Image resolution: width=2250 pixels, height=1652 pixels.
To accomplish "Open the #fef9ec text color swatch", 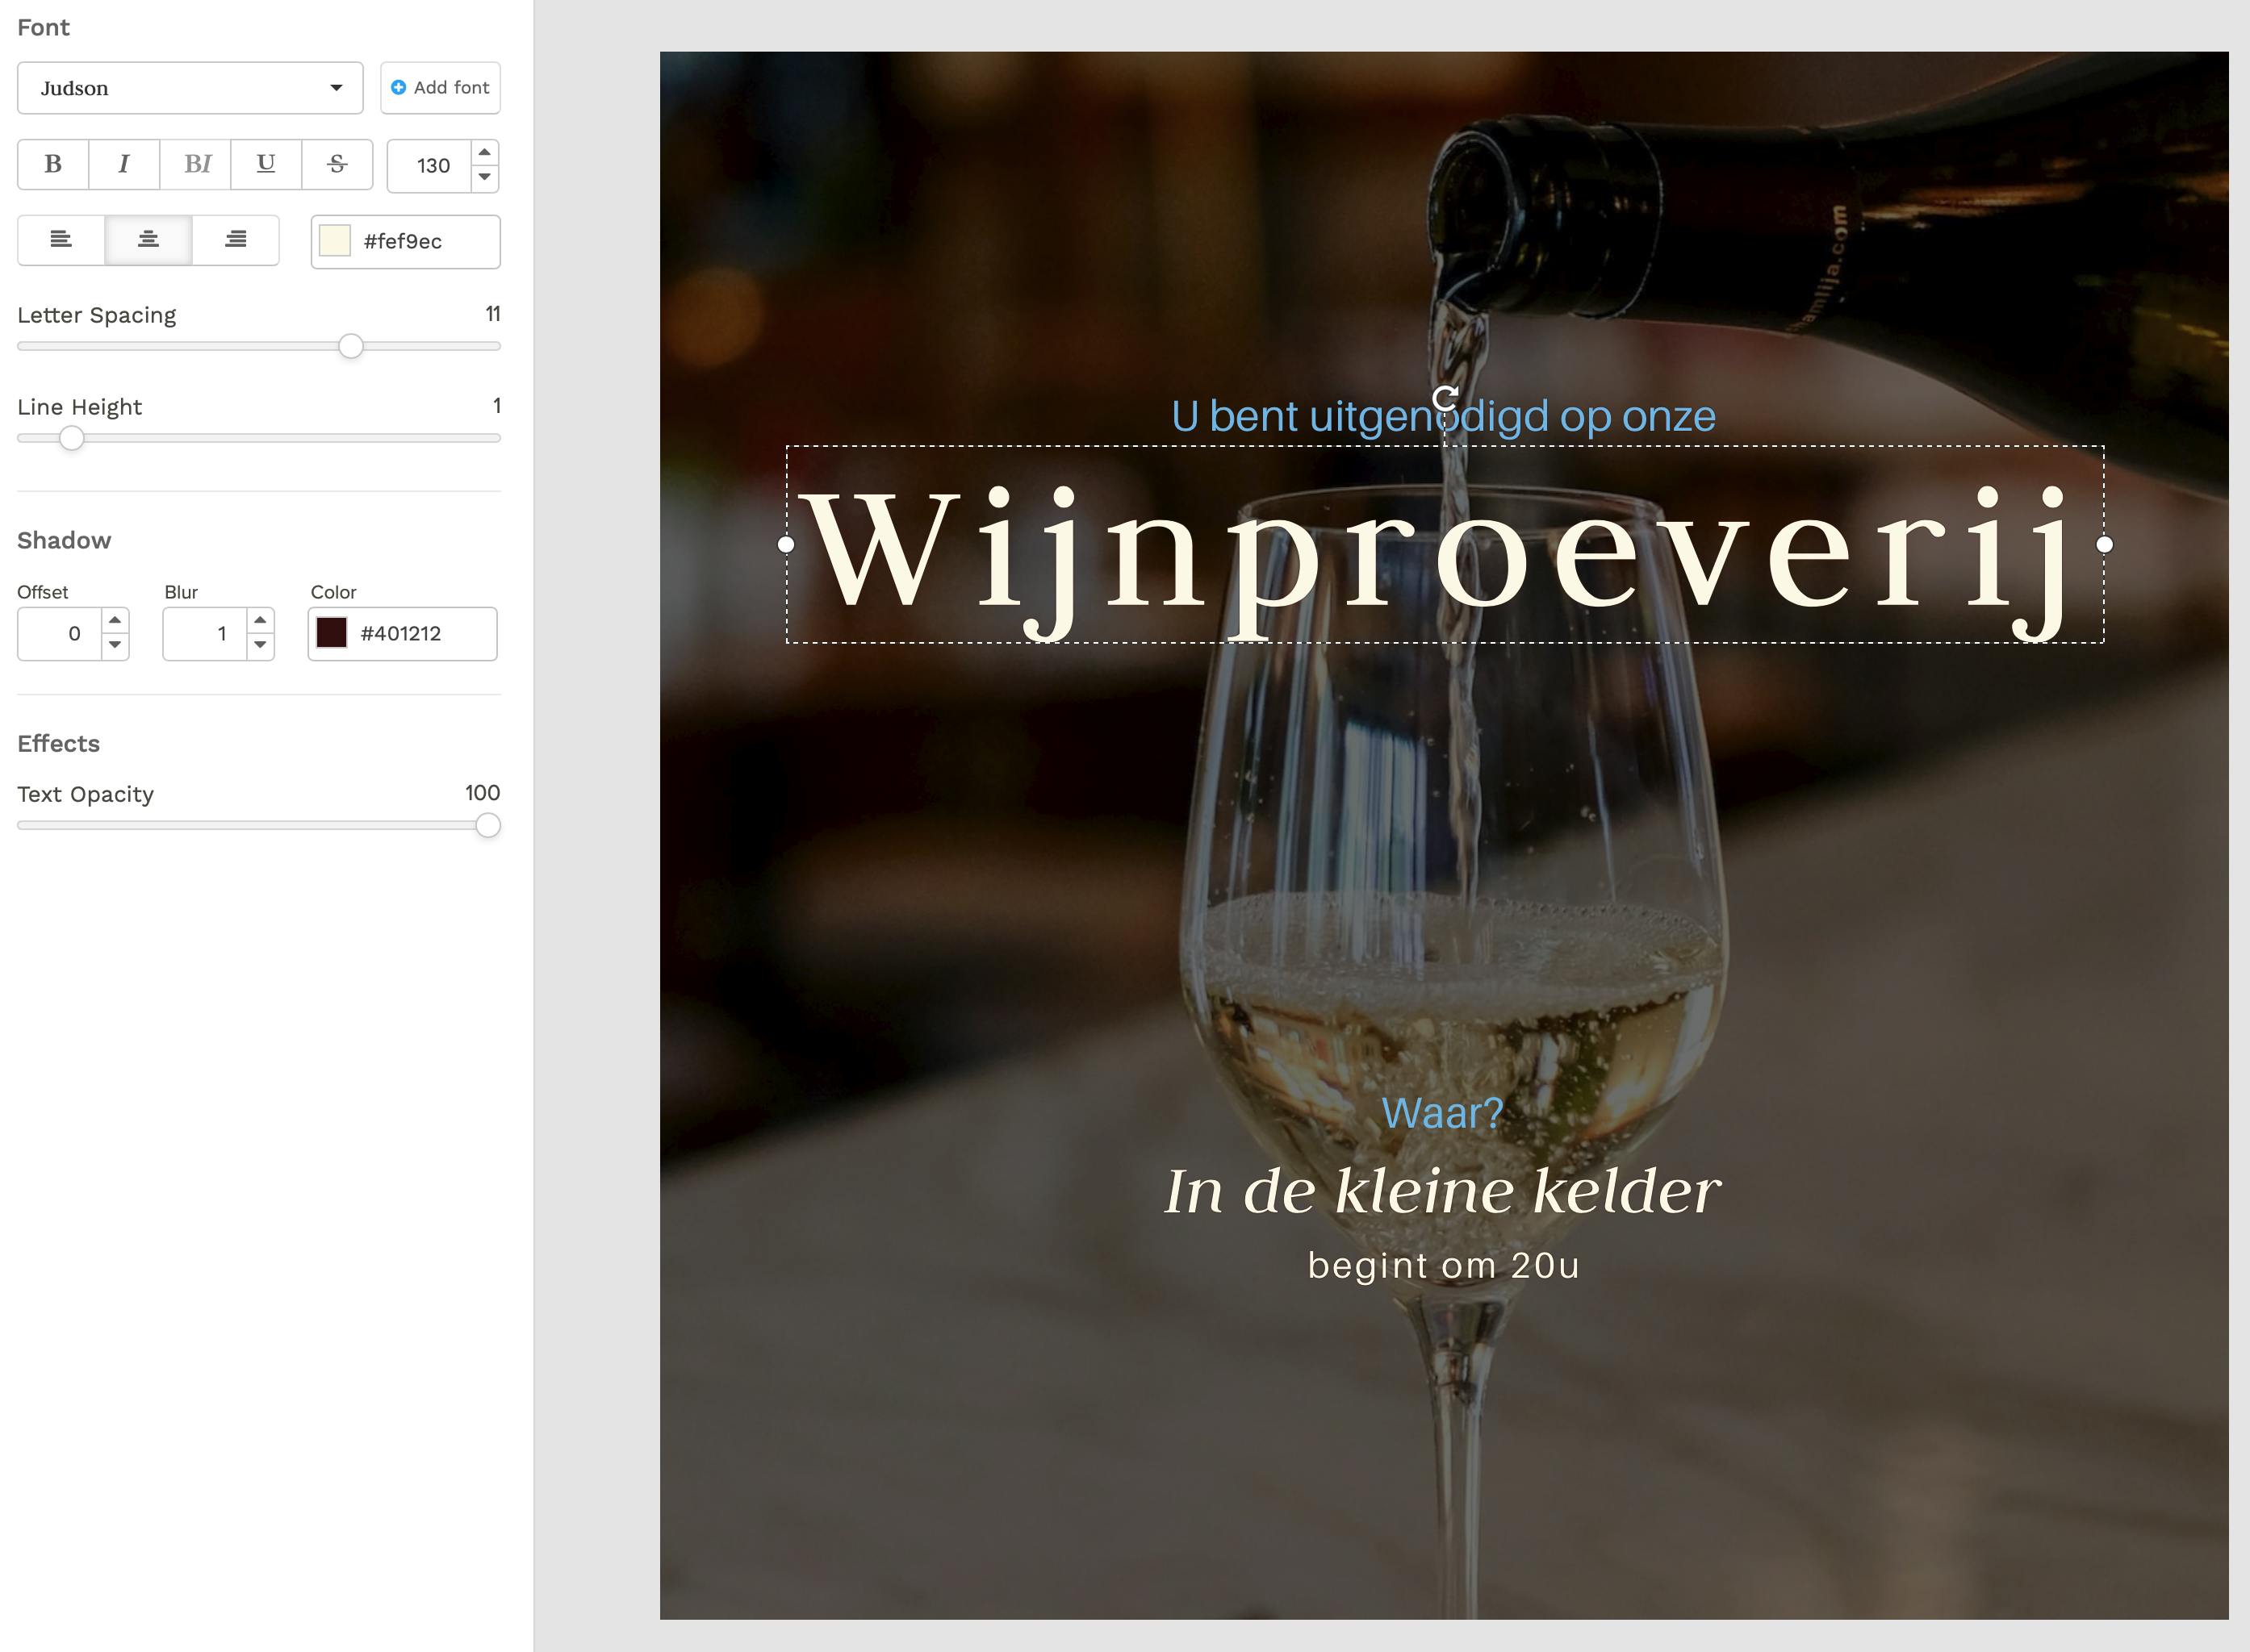I will 335,241.
